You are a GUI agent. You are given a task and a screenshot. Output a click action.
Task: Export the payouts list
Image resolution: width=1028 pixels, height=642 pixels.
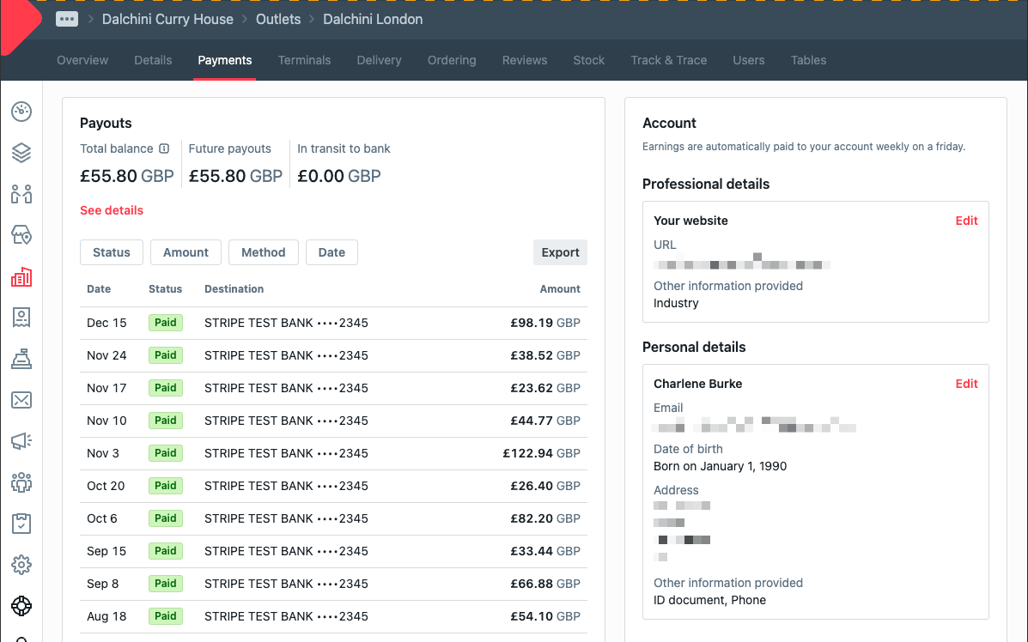click(560, 252)
